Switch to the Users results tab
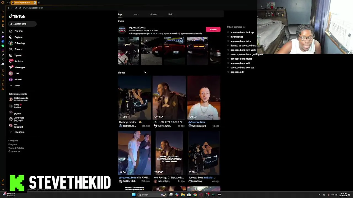353x198 pixels. coord(136,14)
